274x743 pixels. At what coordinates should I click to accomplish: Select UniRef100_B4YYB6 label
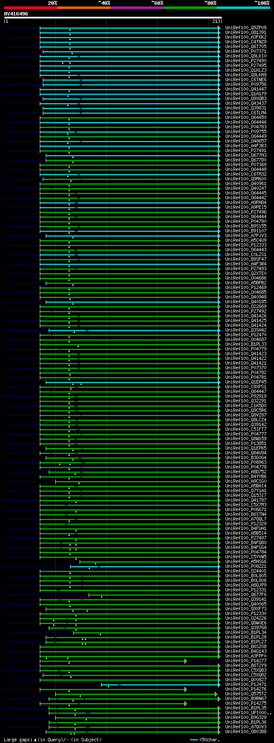246,477
